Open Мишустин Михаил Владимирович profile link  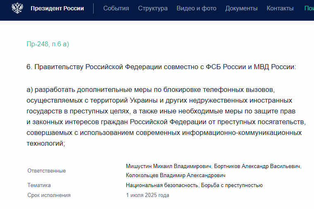coord(169,166)
